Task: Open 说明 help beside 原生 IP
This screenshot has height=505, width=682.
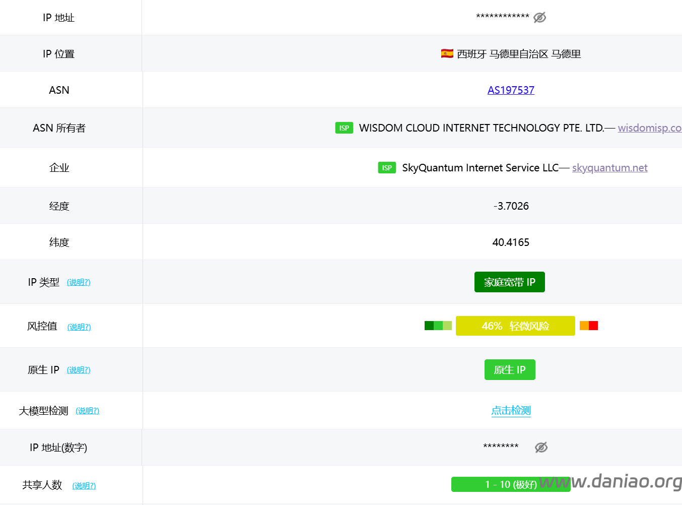Action: 79,369
